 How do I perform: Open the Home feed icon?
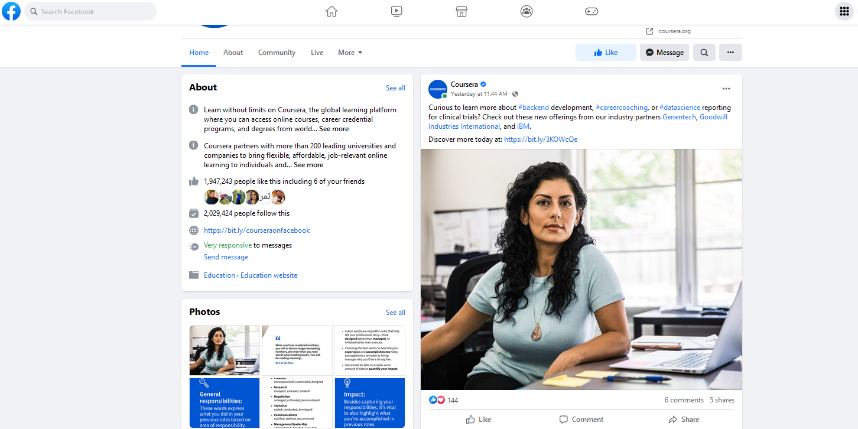coord(331,11)
